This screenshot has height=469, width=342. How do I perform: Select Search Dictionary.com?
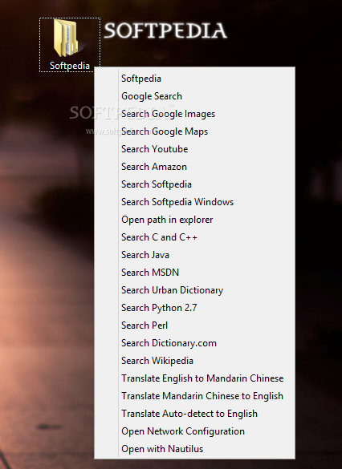194,343
